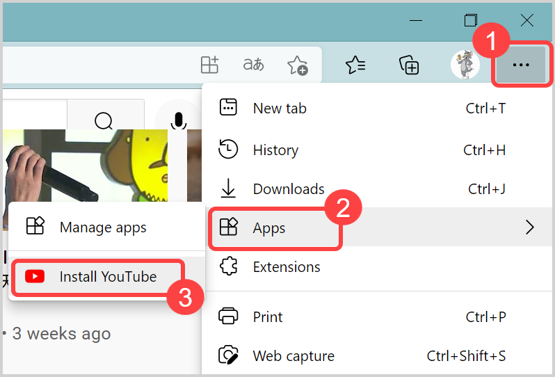Open the Favorites list icon
The width and height of the screenshot is (555, 377).
(x=355, y=65)
